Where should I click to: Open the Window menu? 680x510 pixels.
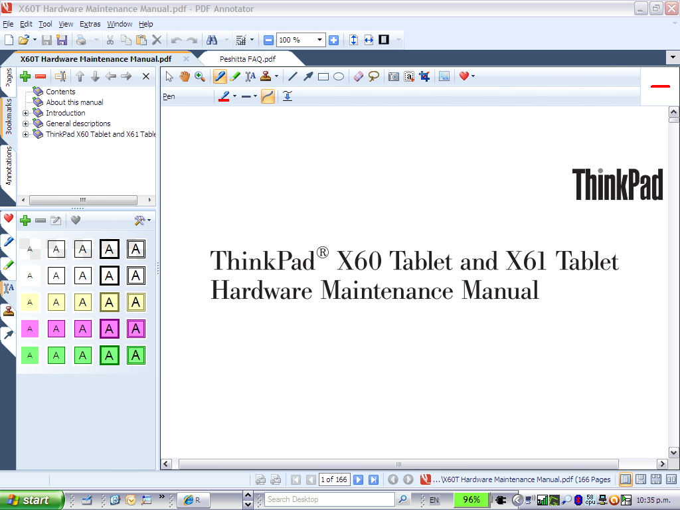120,25
